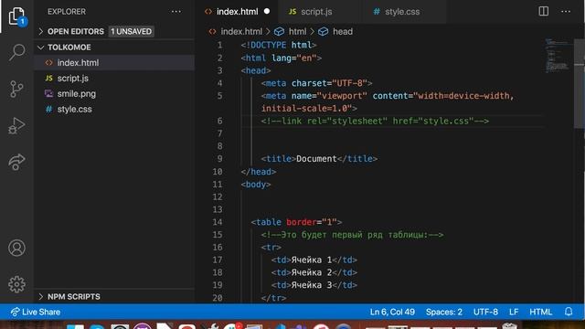This screenshot has width=585, height=329.
Task: Open the Search view in activity bar
Action: (x=16, y=52)
